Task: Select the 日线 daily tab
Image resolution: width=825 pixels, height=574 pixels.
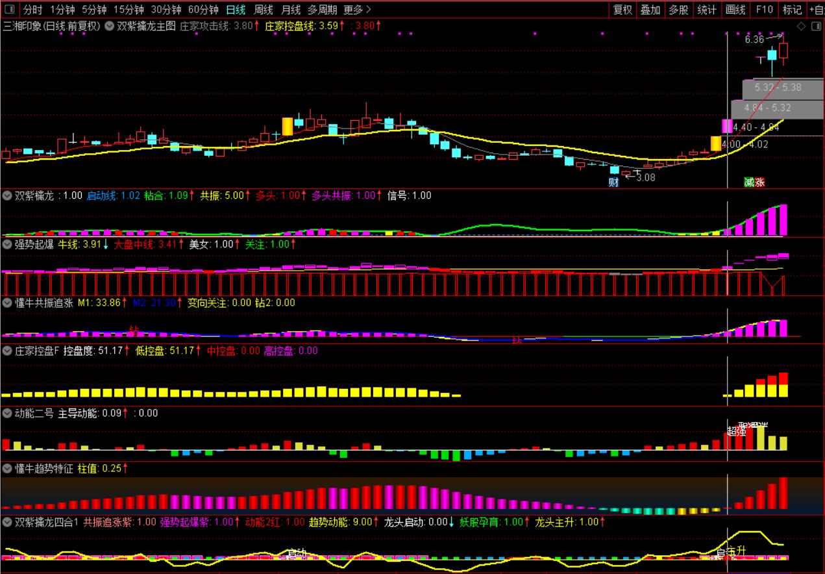Action: [236, 10]
